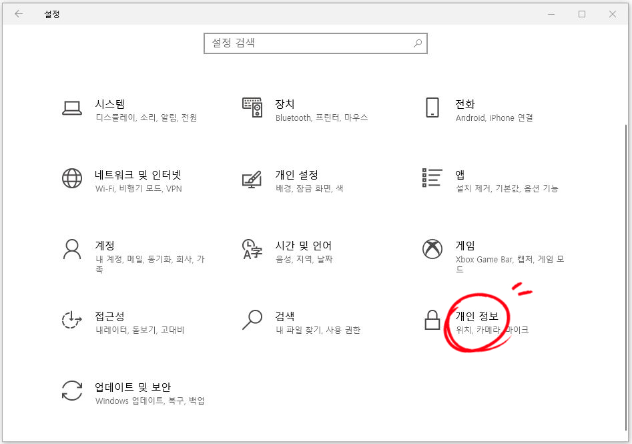The image size is (632, 444).
Task: Click the text 디스플레이, 소리, 알림, 전원
Action: [146, 118]
